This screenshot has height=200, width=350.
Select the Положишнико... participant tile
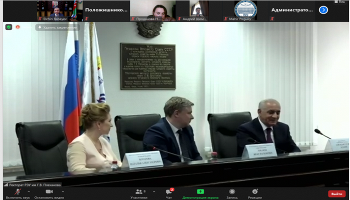[105, 10]
